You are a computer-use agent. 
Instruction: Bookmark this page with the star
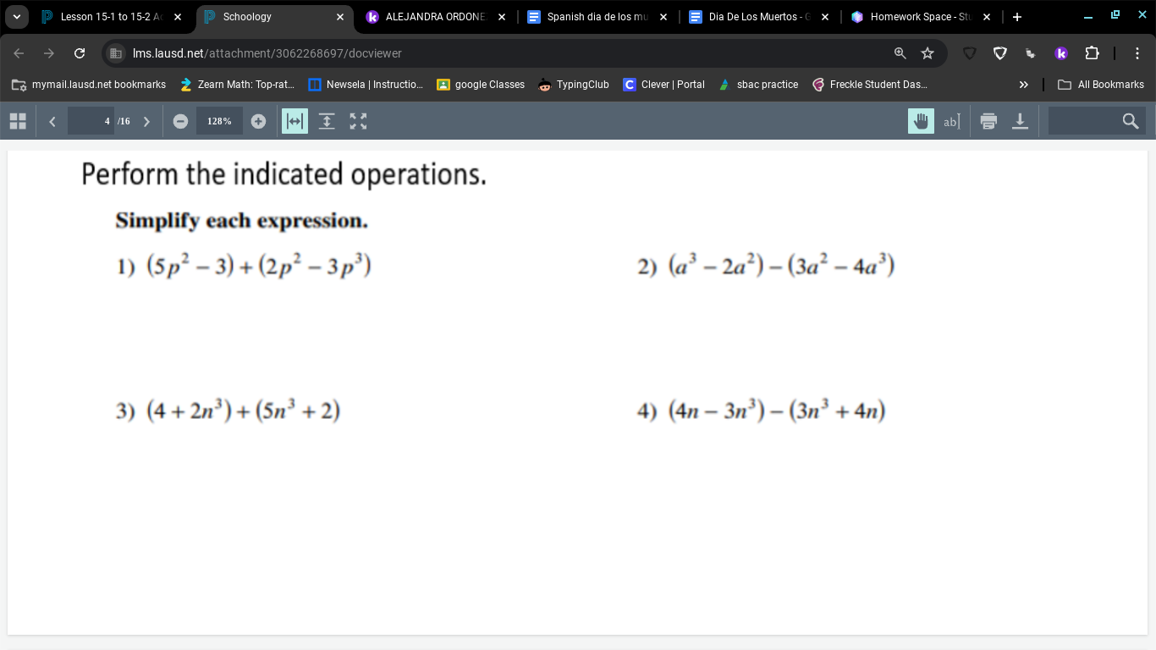tap(928, 53)
